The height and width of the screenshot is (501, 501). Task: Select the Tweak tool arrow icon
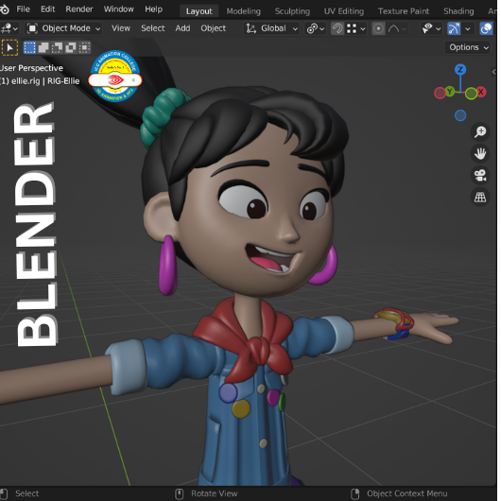coord(9,48)
